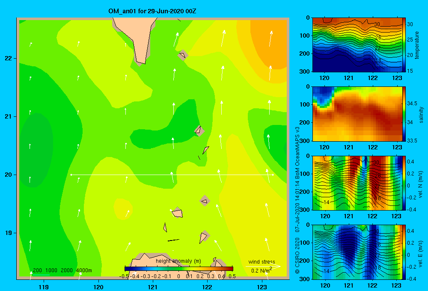The width and height of the screenshot is (428, 291).
Task: Click the longitude 119 label on main map
Action: click(x=44, y=287)
